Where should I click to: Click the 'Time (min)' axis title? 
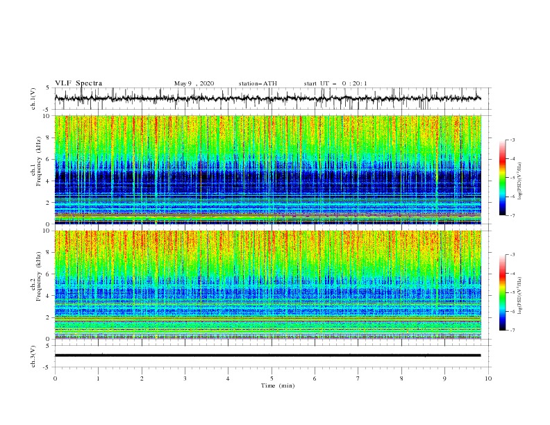[278, 385]
